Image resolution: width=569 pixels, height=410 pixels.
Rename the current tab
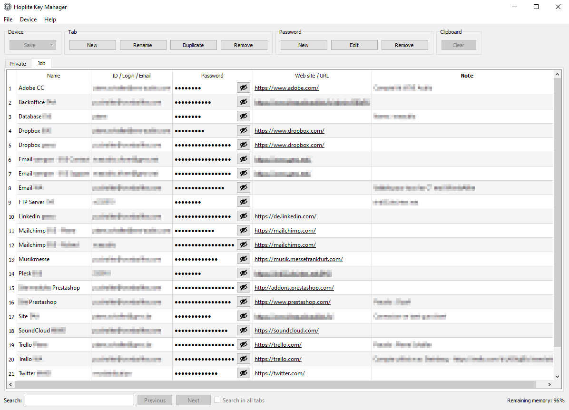pos(143,45)
